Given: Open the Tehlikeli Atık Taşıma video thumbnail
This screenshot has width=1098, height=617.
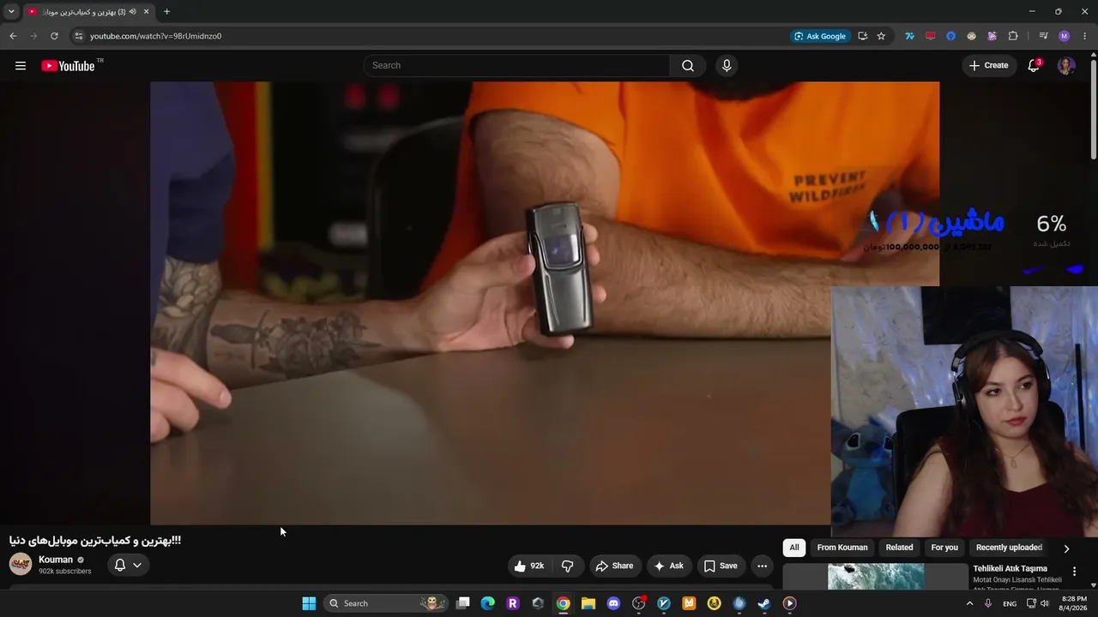Looking at the screenshot, I should point(876,577).
